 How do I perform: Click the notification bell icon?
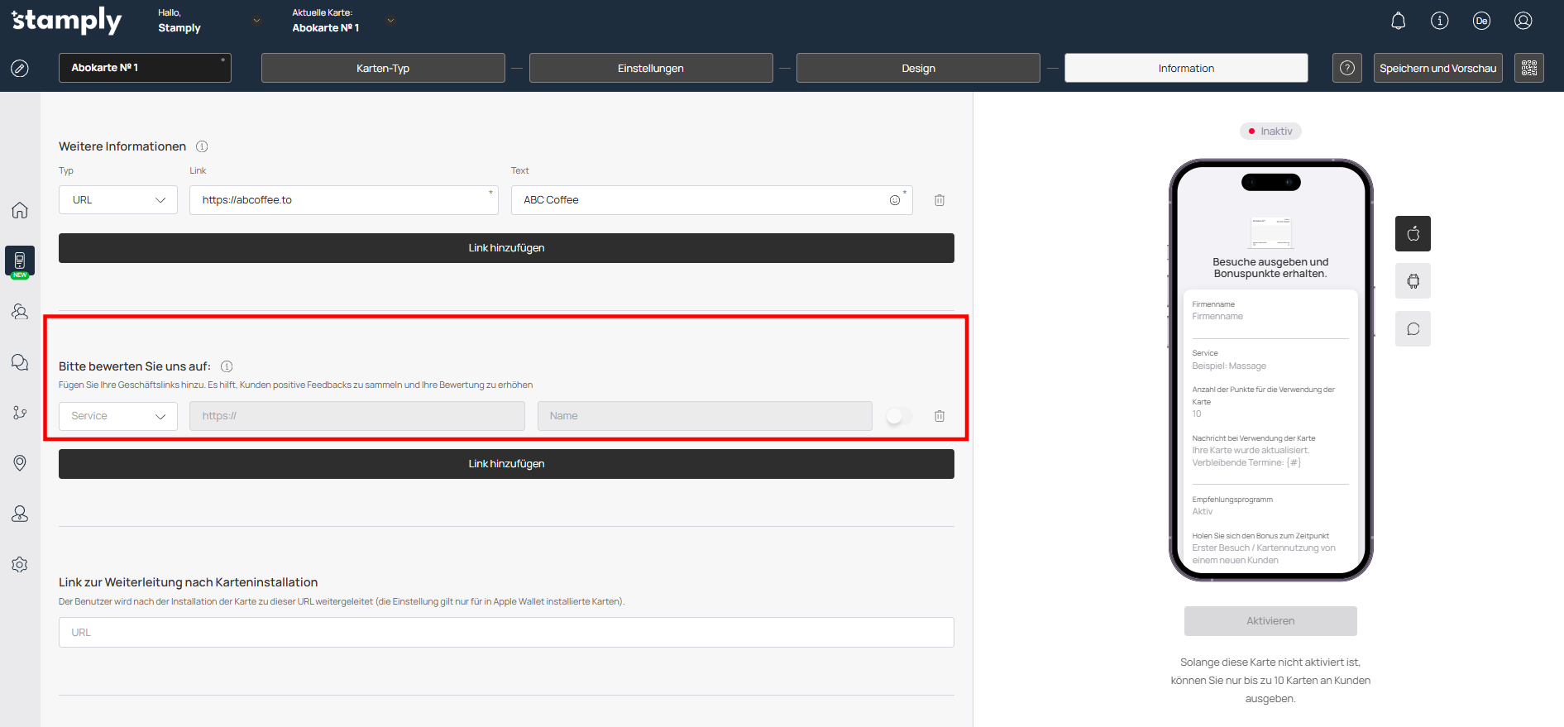(1398, 22)
